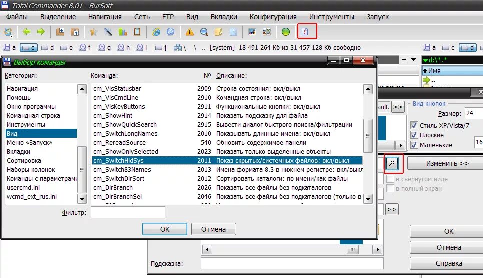Viewport: 483px width, 278px height.
Task: Click Отмена in Выбор команды dialog
Action: coord(213,229)
